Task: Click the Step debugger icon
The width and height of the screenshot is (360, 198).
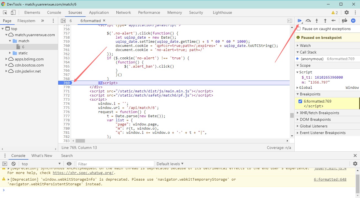Action: pos(334,21)
